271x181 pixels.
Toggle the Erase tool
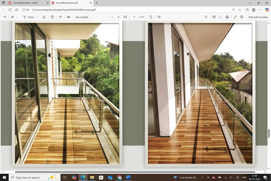[44, 17]
